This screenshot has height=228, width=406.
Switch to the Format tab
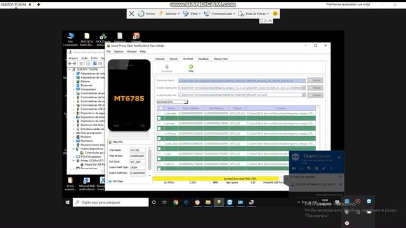coord(173,59)
